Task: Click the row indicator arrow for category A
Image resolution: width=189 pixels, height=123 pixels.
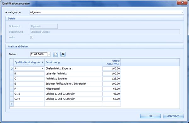Action: 12,69
